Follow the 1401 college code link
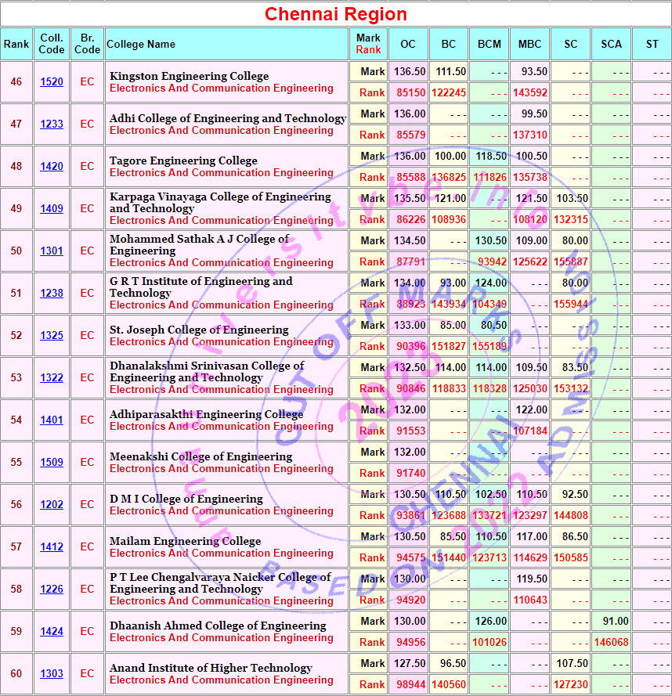672x696 pixels. point(52,420)
